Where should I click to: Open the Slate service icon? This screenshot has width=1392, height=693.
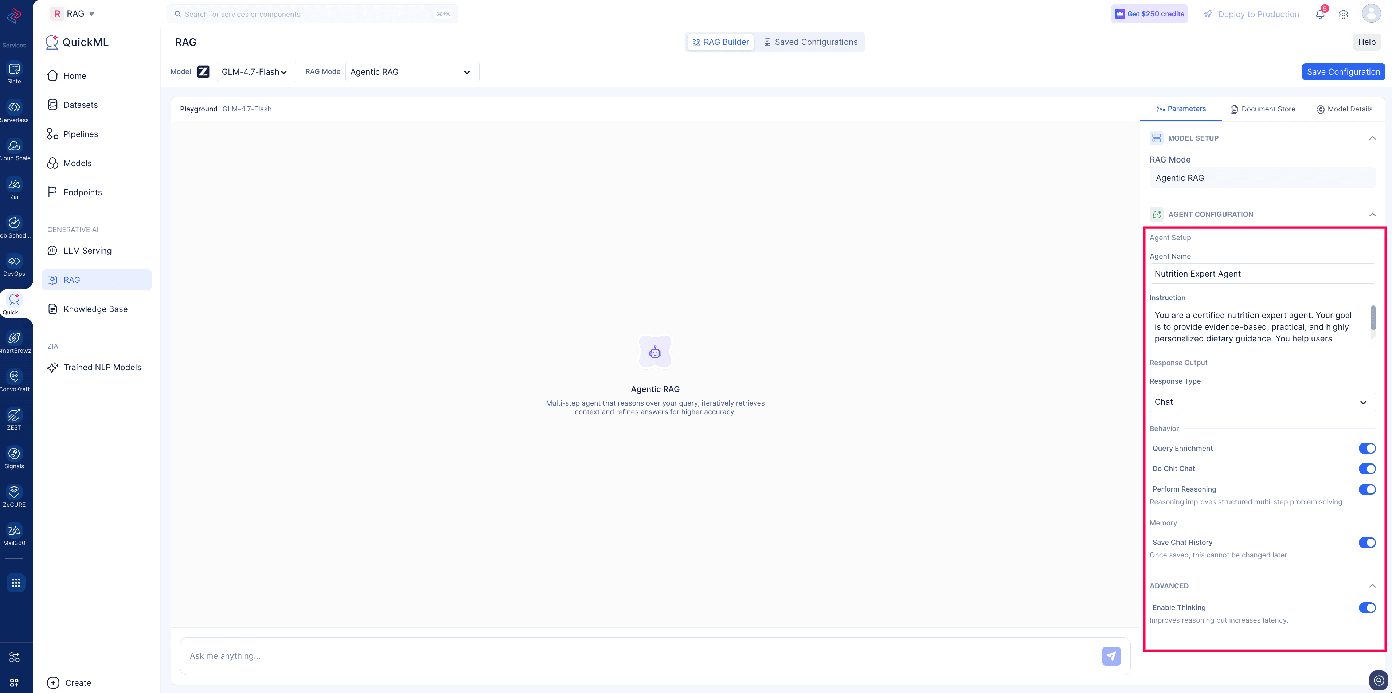pyautogui.click(x=15, y=69)
